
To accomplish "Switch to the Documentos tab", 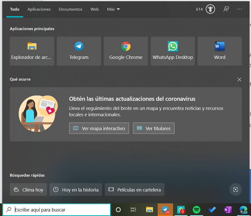I will click(x=71, y=9).
